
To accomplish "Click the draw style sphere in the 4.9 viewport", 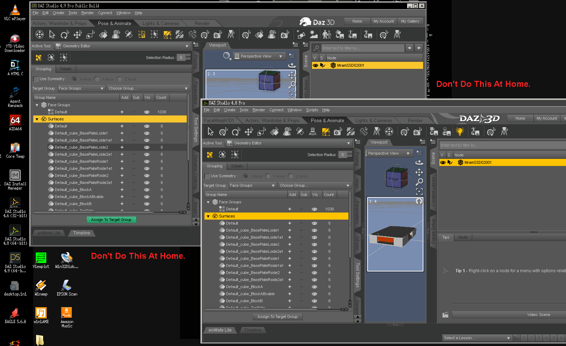I will coord(226,56).
